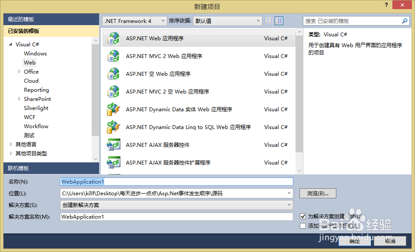Select the Windows category

pyautogui.click(x=35, y=54)
